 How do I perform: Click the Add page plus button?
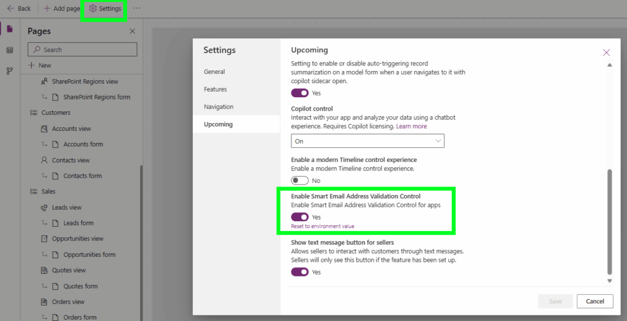click(62, 9)
